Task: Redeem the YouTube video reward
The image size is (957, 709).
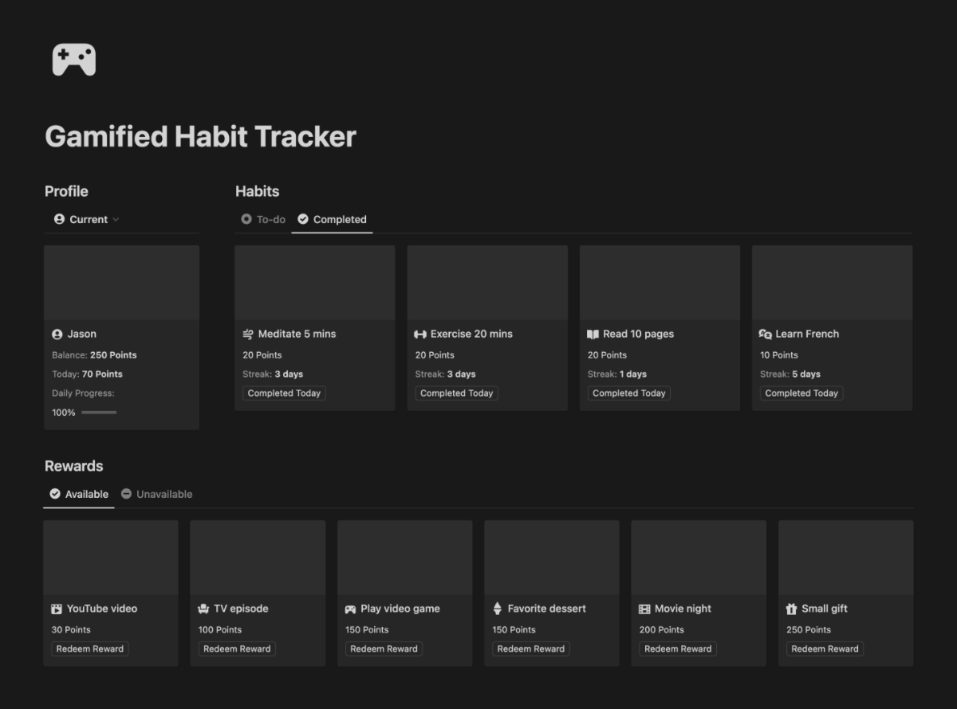Action: [x=89, y=648]
